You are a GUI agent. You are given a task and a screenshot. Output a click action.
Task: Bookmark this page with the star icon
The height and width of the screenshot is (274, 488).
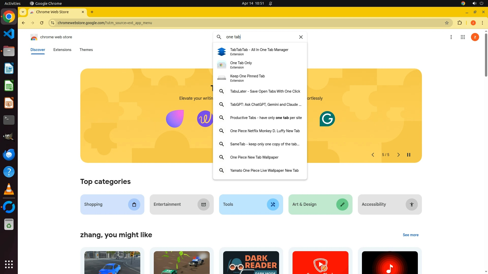pos(447,23)
